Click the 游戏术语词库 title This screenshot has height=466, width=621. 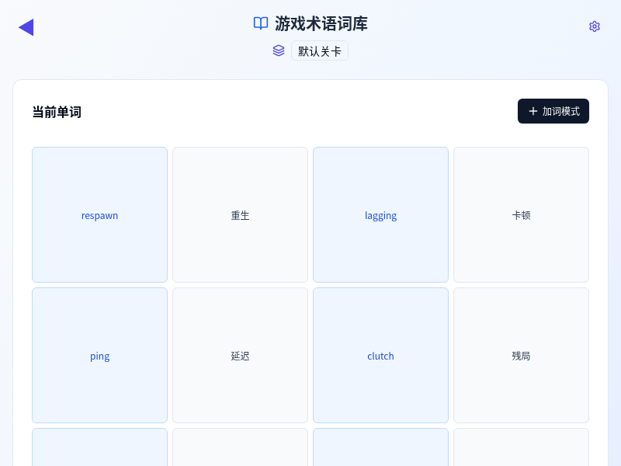pyautogui.click(x=321, y=24)
